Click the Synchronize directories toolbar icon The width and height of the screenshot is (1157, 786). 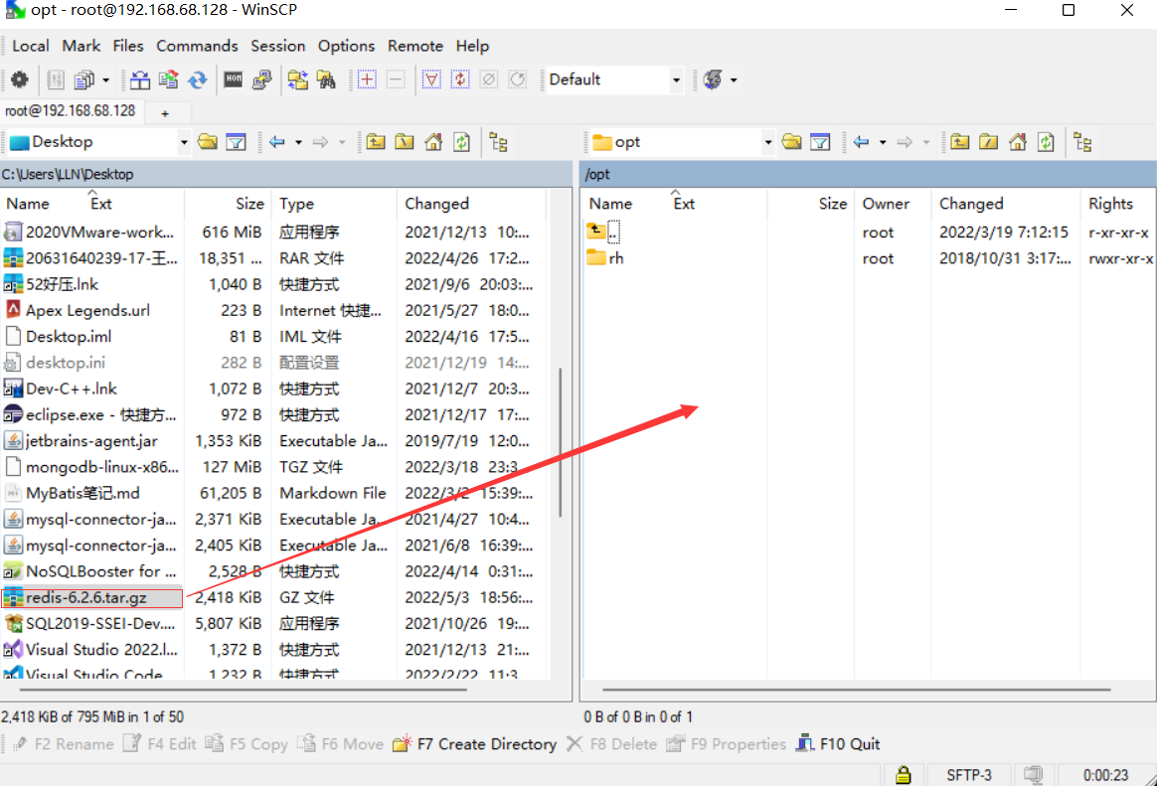click(x=197, y=79)
